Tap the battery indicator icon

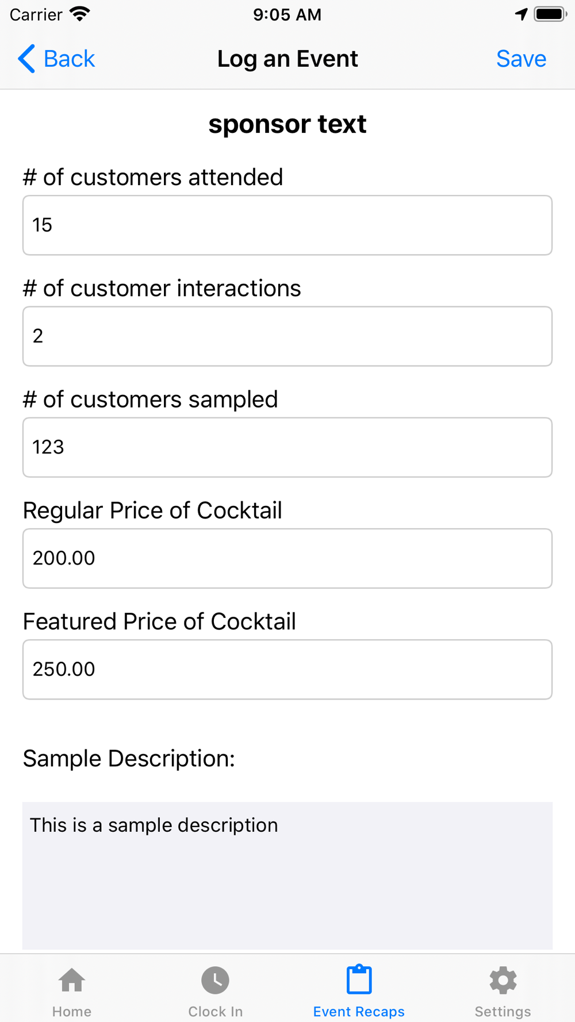coord(550,14)
